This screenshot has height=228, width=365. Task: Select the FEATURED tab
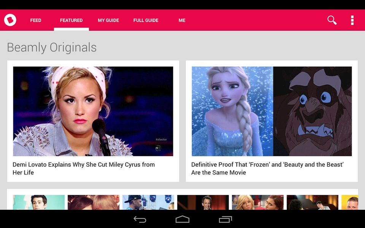pyautogui.click(x=71, y=20)
